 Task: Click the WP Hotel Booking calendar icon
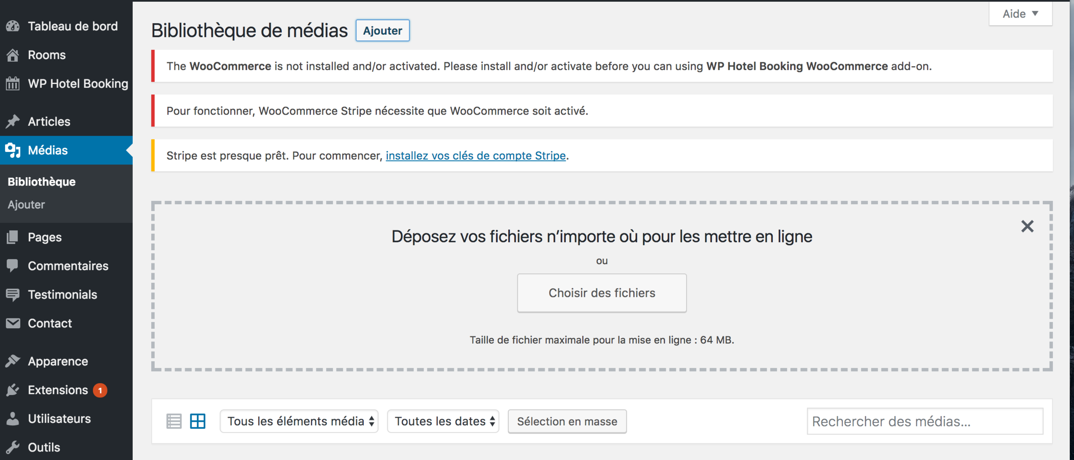tap(13, 84)
